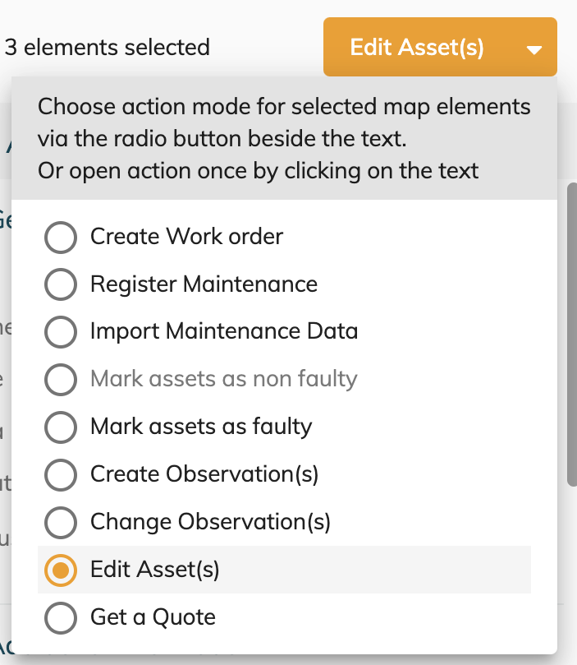Click the Get a Quote text label
Viewport: 577px width, 665px height.
(153, 617)
